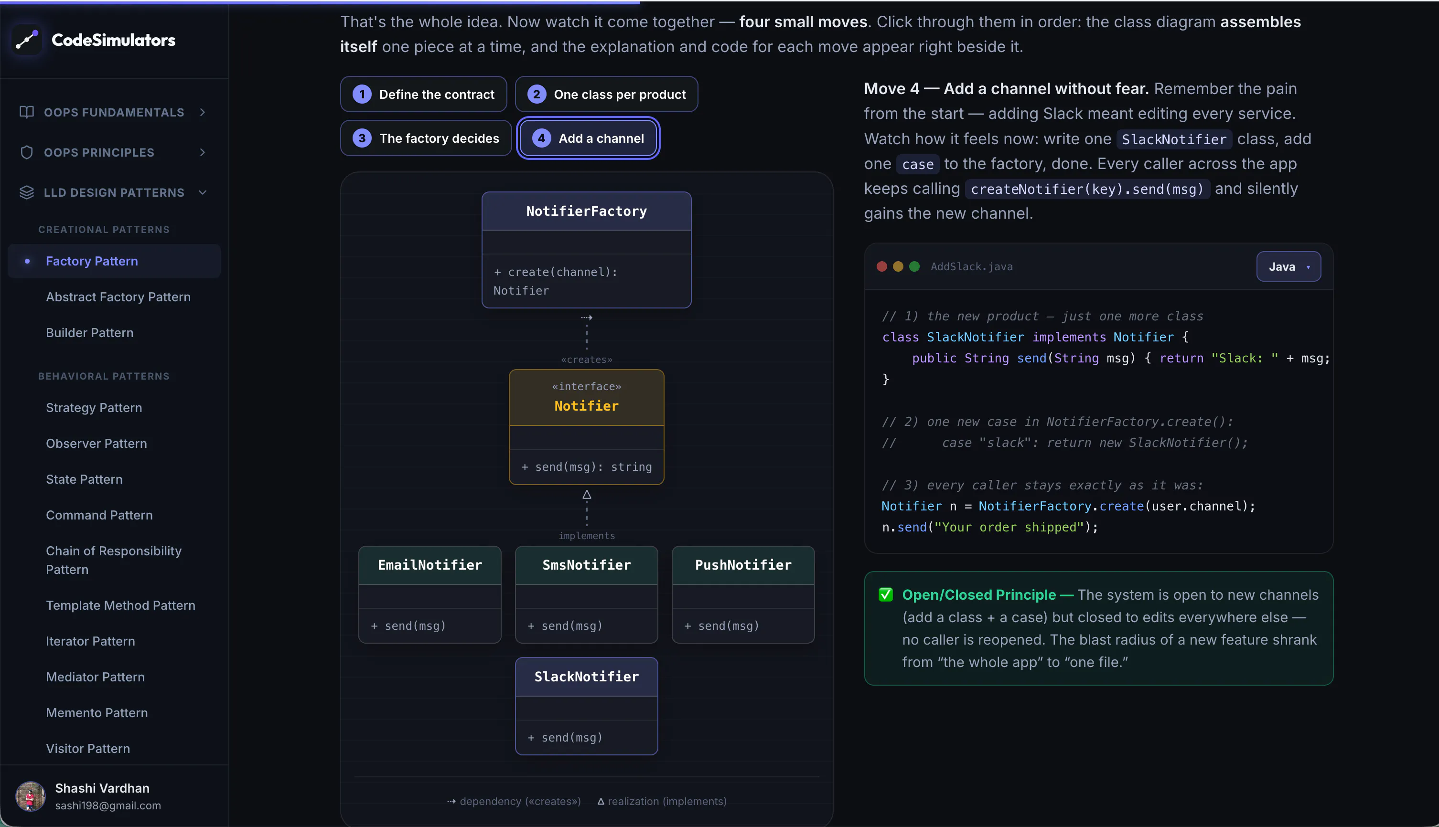Viewport: 1439px width, 827px height.
Task: Click the SlackNotifier class box
Action: 587,706
